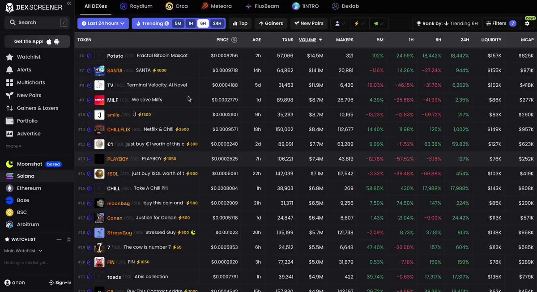Screen dimensions: 537x292
Task: Expand watchlist panel with double-chevron
Action: pos(69,239)
